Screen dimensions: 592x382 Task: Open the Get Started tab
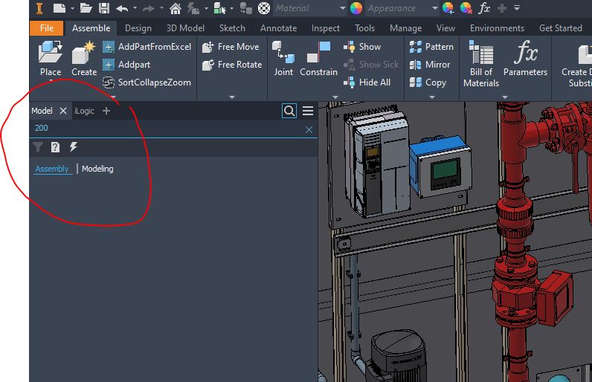560,28
